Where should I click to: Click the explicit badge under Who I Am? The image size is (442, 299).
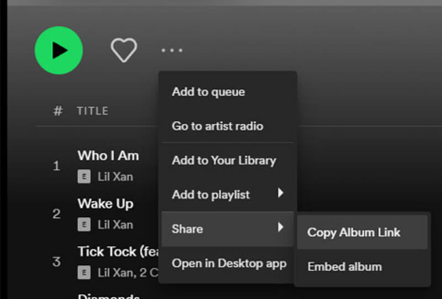point(84,177)
